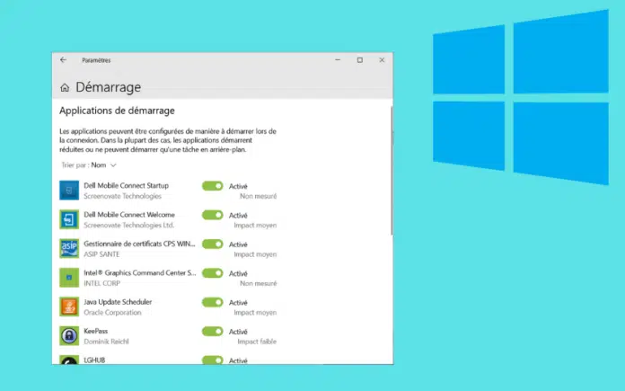Click the Dell Mobile Connect Welcome icon

pos(69,219)
